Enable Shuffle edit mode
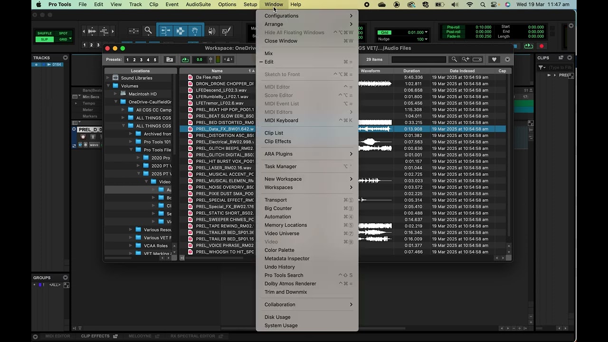Viewport: 608px width, 342px height. click(45, 33)
